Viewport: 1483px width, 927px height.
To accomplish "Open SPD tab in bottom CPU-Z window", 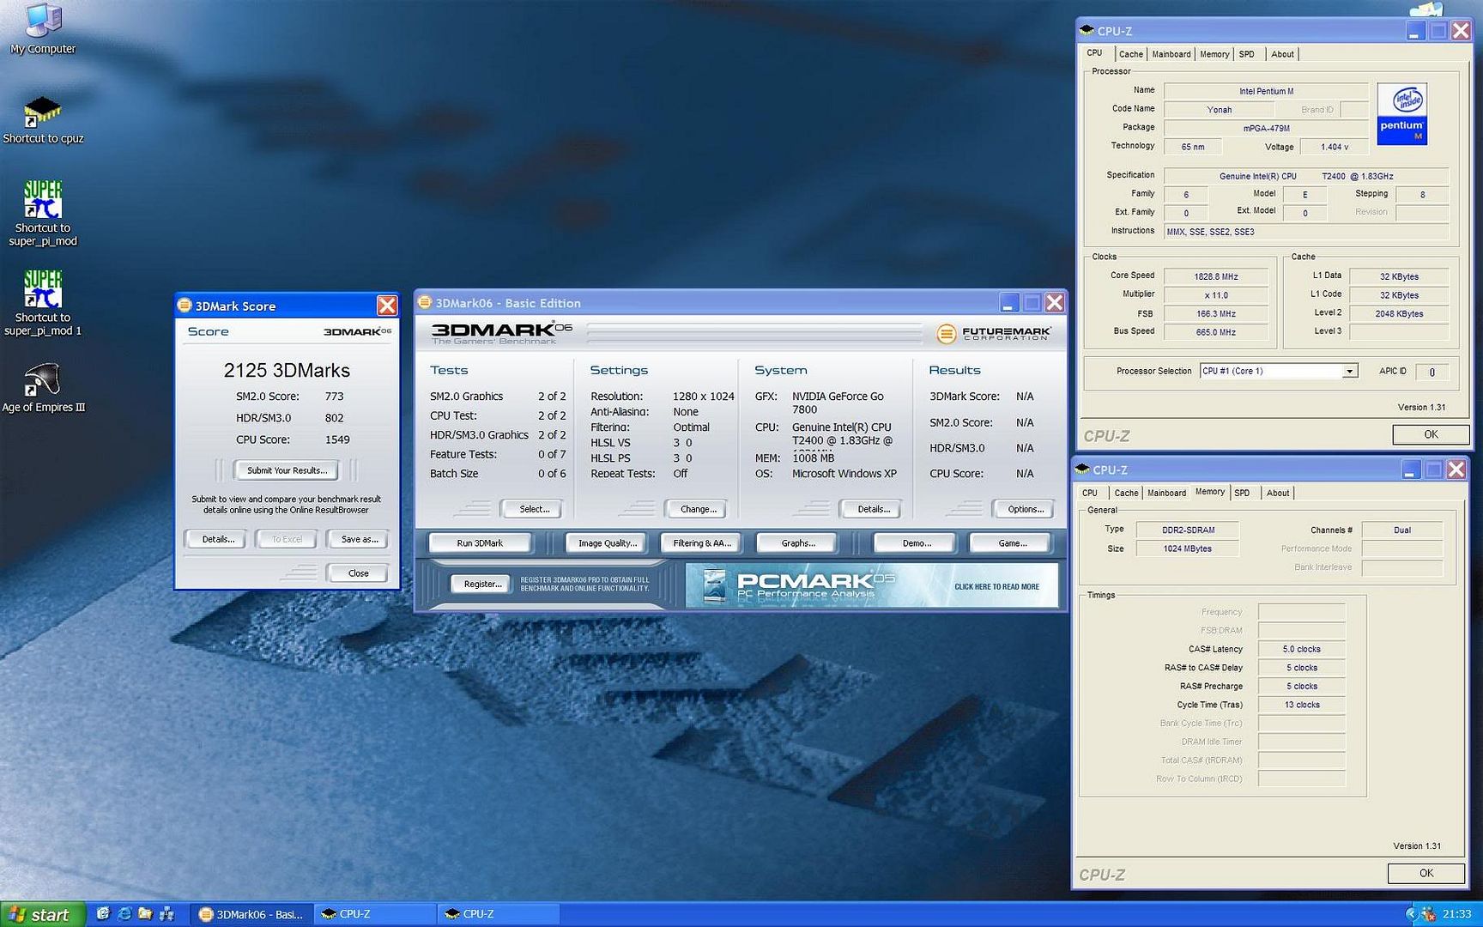I will [1242, 493].
